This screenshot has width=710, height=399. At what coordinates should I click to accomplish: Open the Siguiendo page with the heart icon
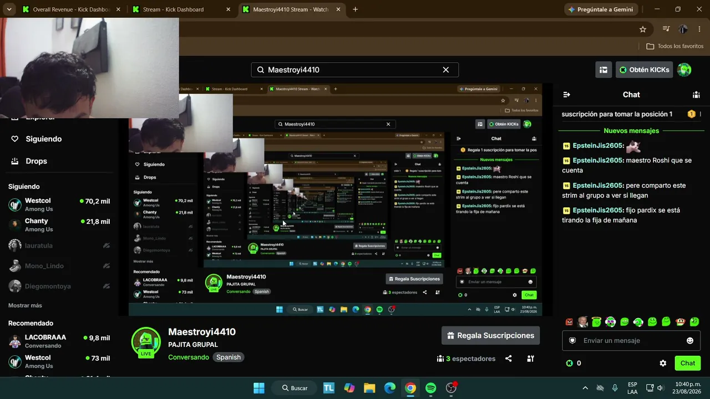tap(38, 139)
